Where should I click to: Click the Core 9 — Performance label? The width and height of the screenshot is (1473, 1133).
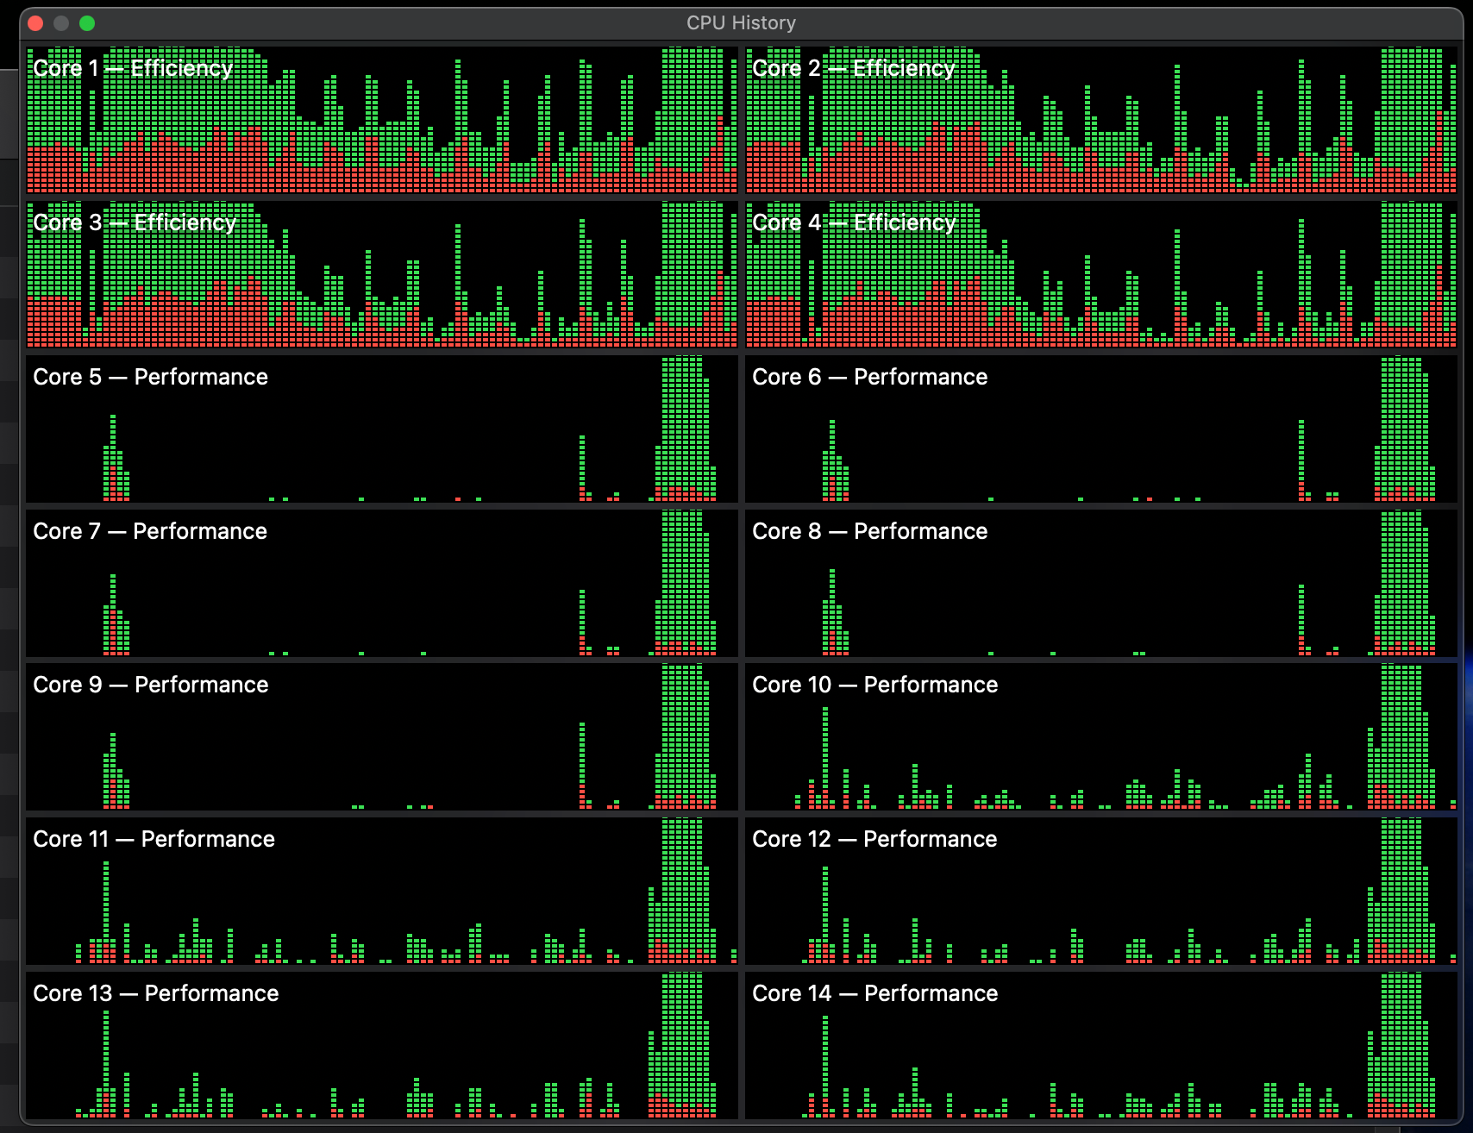(x=150, y=685)
